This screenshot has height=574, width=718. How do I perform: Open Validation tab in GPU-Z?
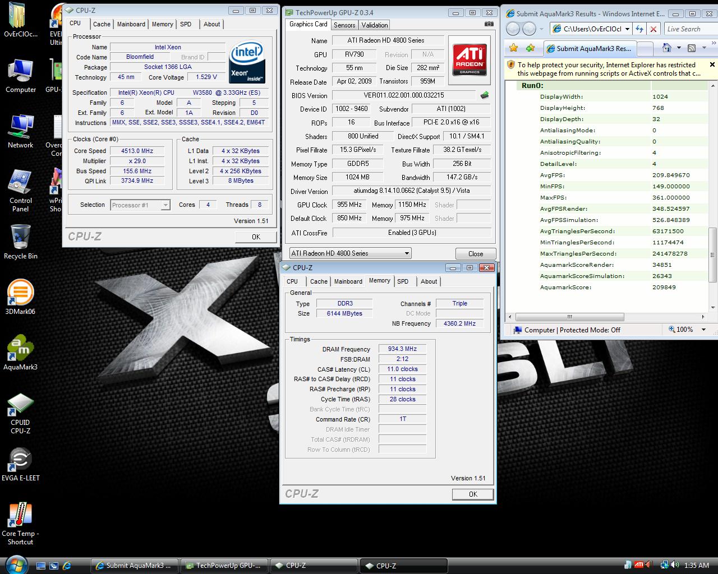(375, 25)
